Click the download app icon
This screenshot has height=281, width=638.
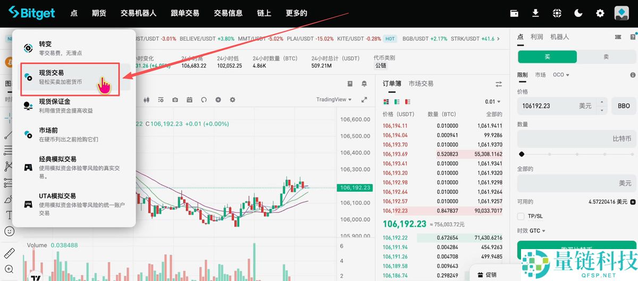535,13
